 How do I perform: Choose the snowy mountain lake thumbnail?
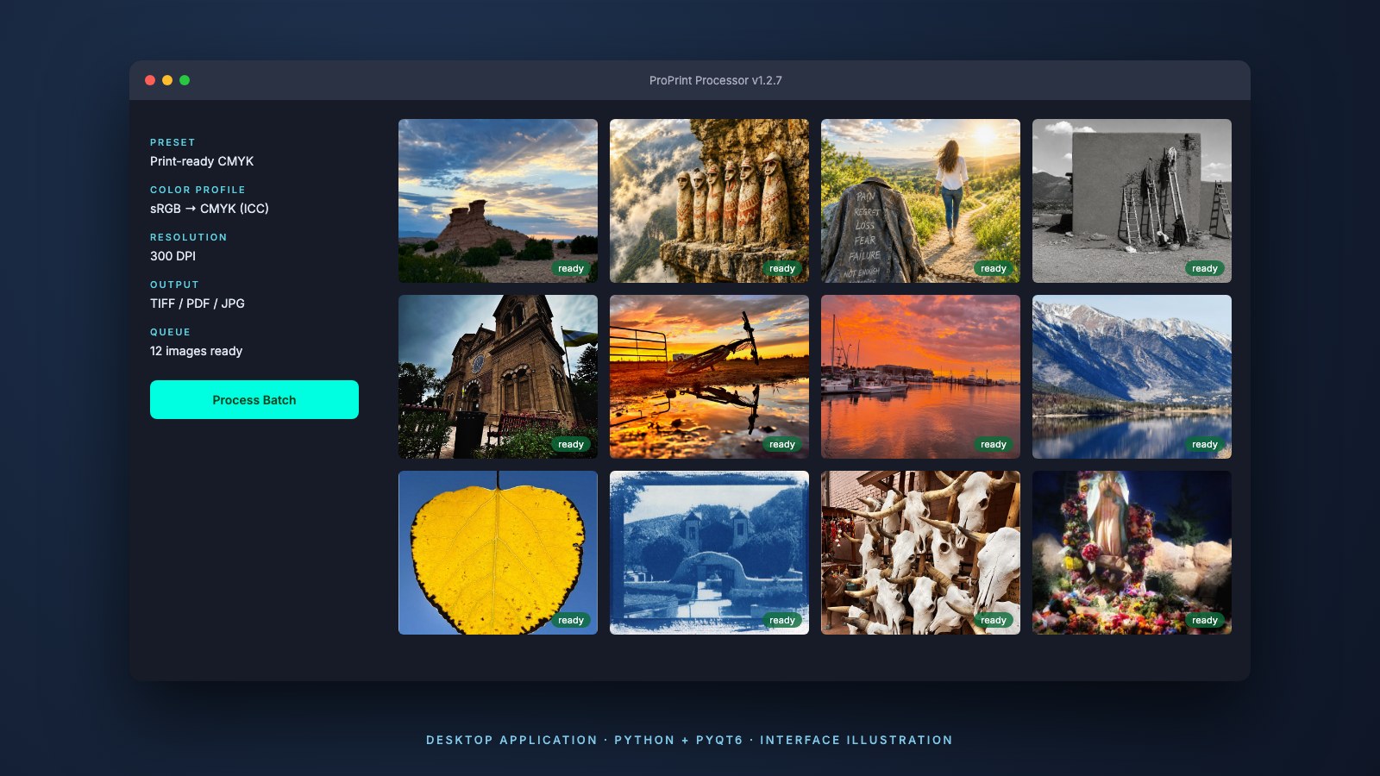pos(1132,377)
